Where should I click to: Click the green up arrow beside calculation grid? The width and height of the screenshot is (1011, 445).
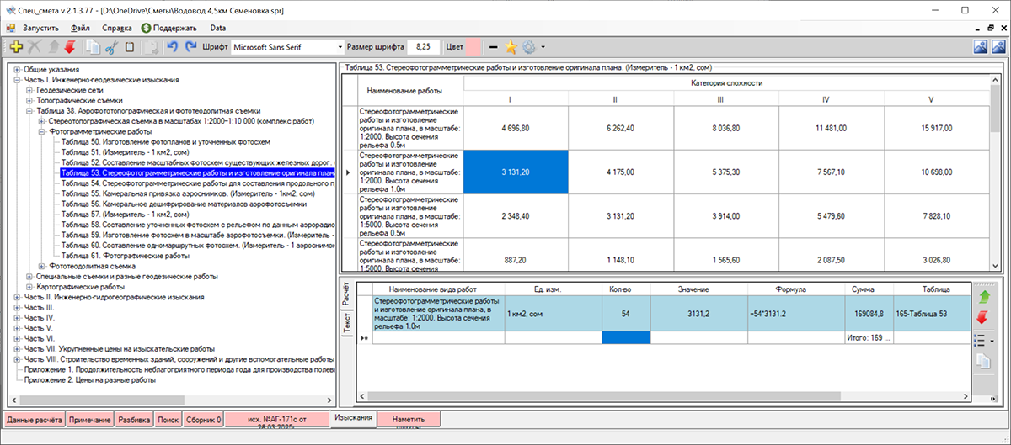point(982,297)
